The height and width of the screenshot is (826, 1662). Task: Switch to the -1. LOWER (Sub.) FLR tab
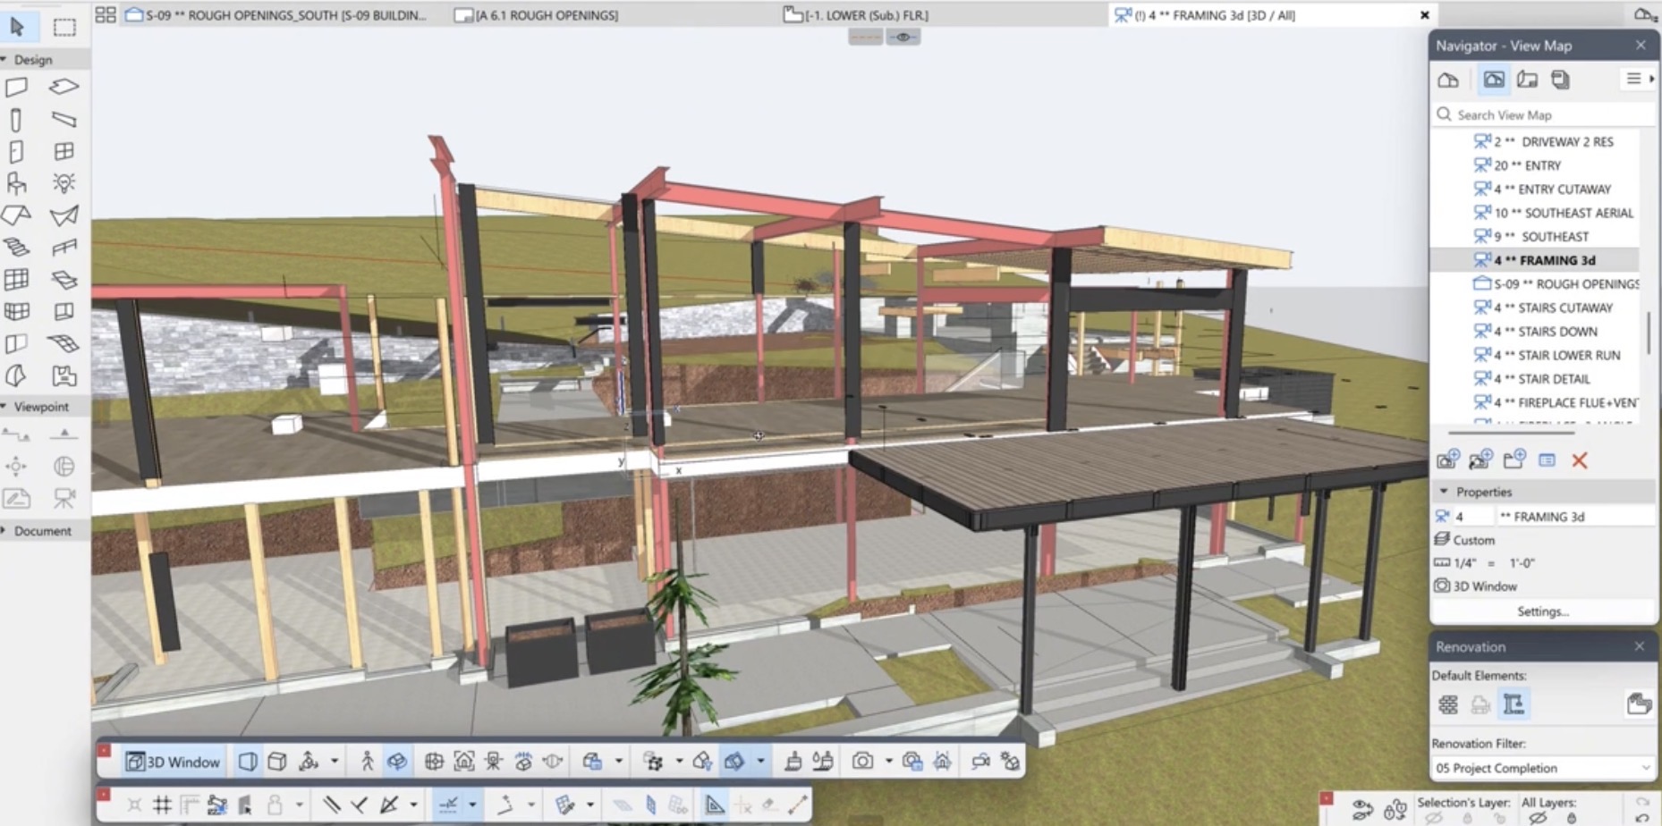pyautogui.click(x=856, y=15)
